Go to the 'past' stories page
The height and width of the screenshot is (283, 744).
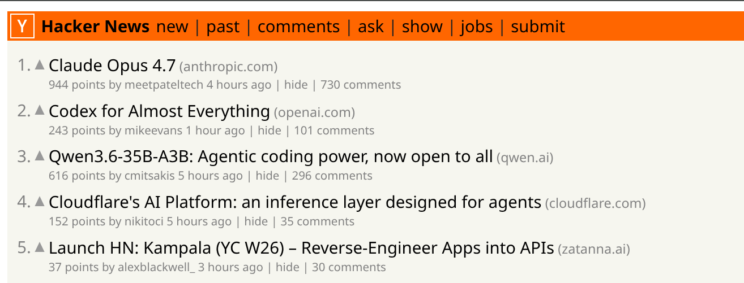click(223, 27)
